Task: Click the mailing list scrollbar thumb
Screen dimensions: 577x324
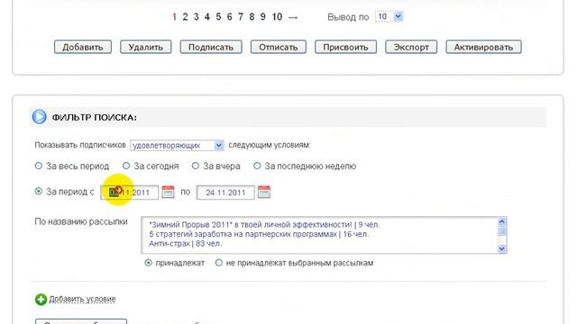Action: pyautogui.click(x=501, y=231)
